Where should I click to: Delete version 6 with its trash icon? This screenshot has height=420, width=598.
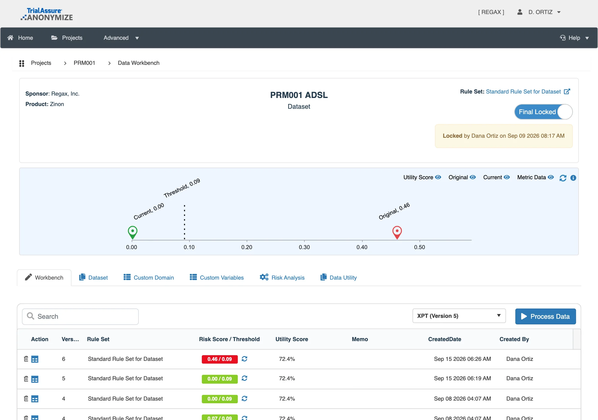click(26, 359)
